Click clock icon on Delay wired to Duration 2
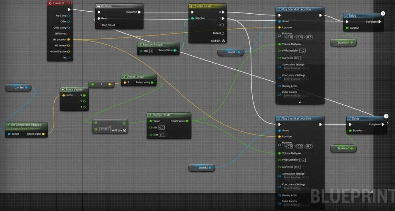The width and height of the screenshot is (395, 211). [386, 116]
